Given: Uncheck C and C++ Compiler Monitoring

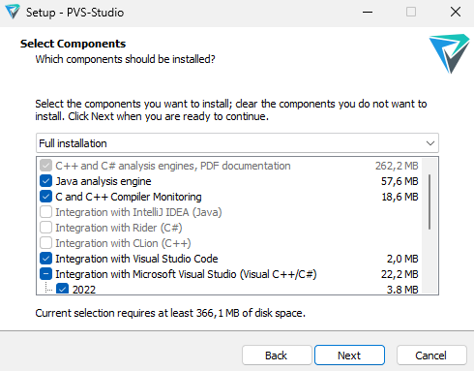Looking at the screenshot, I should pos(45,197).
